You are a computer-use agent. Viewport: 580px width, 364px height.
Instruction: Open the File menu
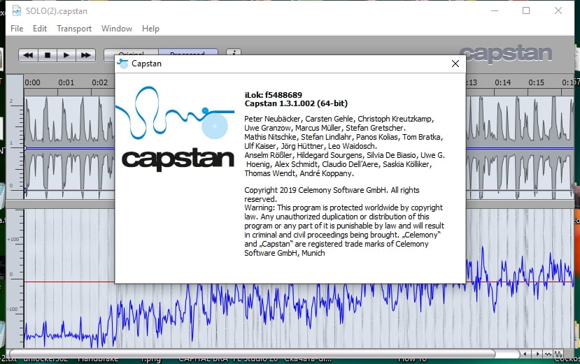(17, 29)
